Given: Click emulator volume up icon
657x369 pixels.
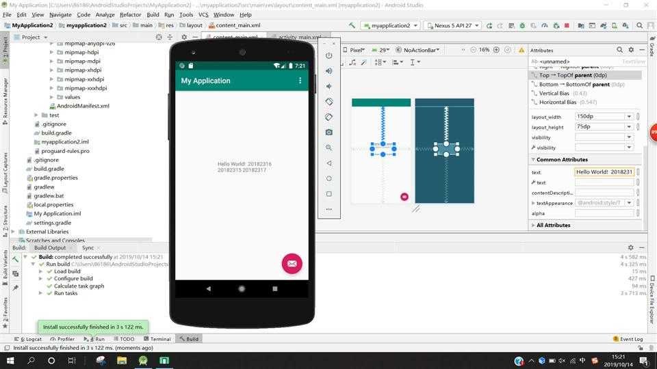Looking at the screenshot, I should click(x=329, y=70).
